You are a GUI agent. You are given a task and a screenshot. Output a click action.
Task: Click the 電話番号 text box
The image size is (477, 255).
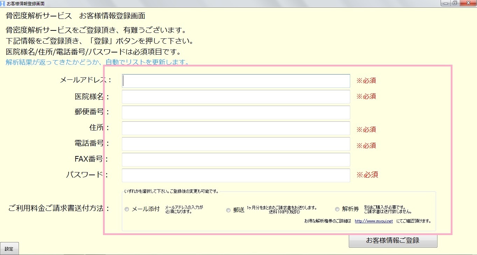point(236,144)
